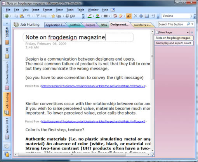Click the Delete X icon

(x=135, y=16)
